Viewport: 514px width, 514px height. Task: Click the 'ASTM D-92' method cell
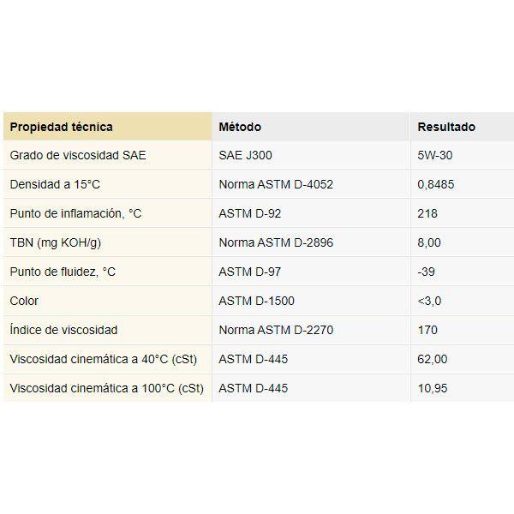tap(311, 213)
